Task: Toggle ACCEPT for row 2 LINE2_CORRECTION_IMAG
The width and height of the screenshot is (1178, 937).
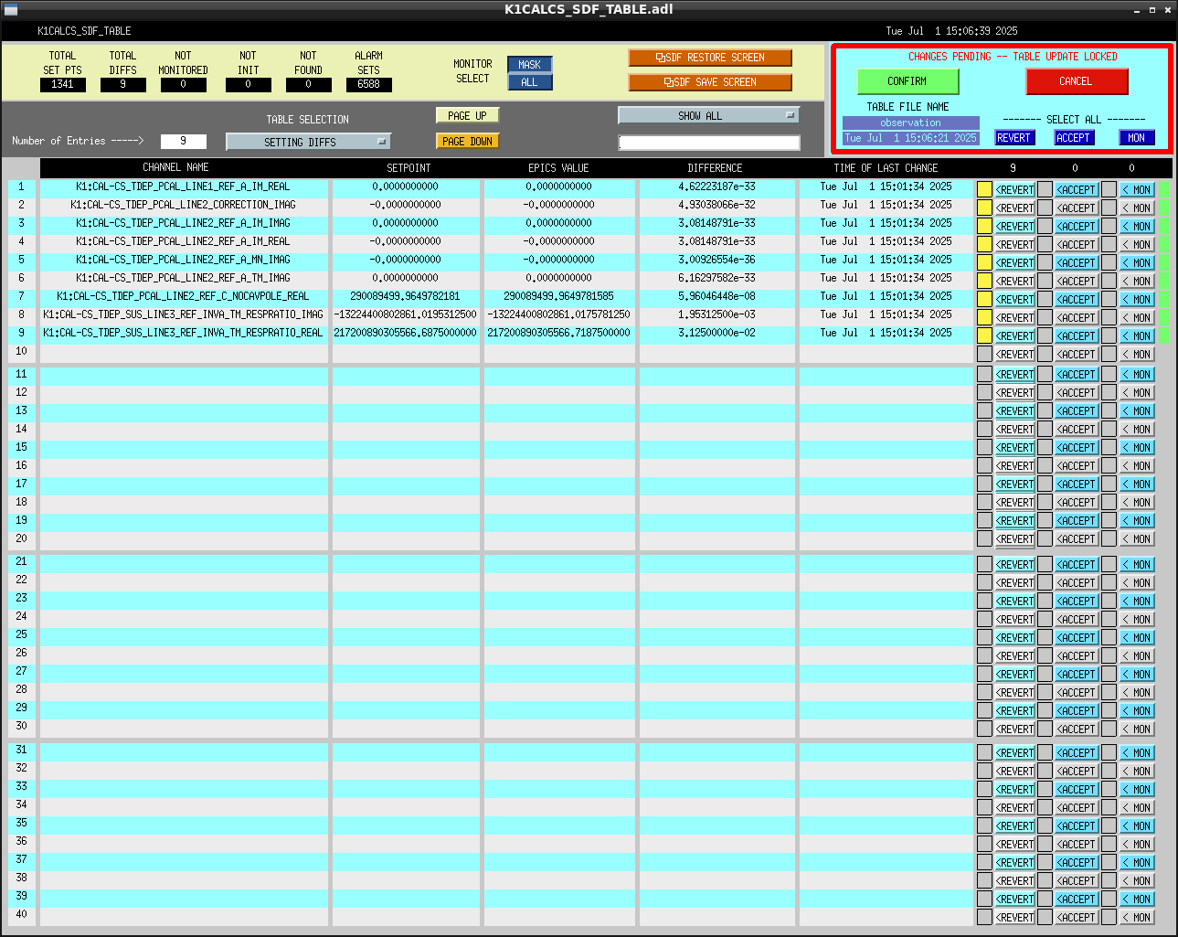Action: (1077, 208)
